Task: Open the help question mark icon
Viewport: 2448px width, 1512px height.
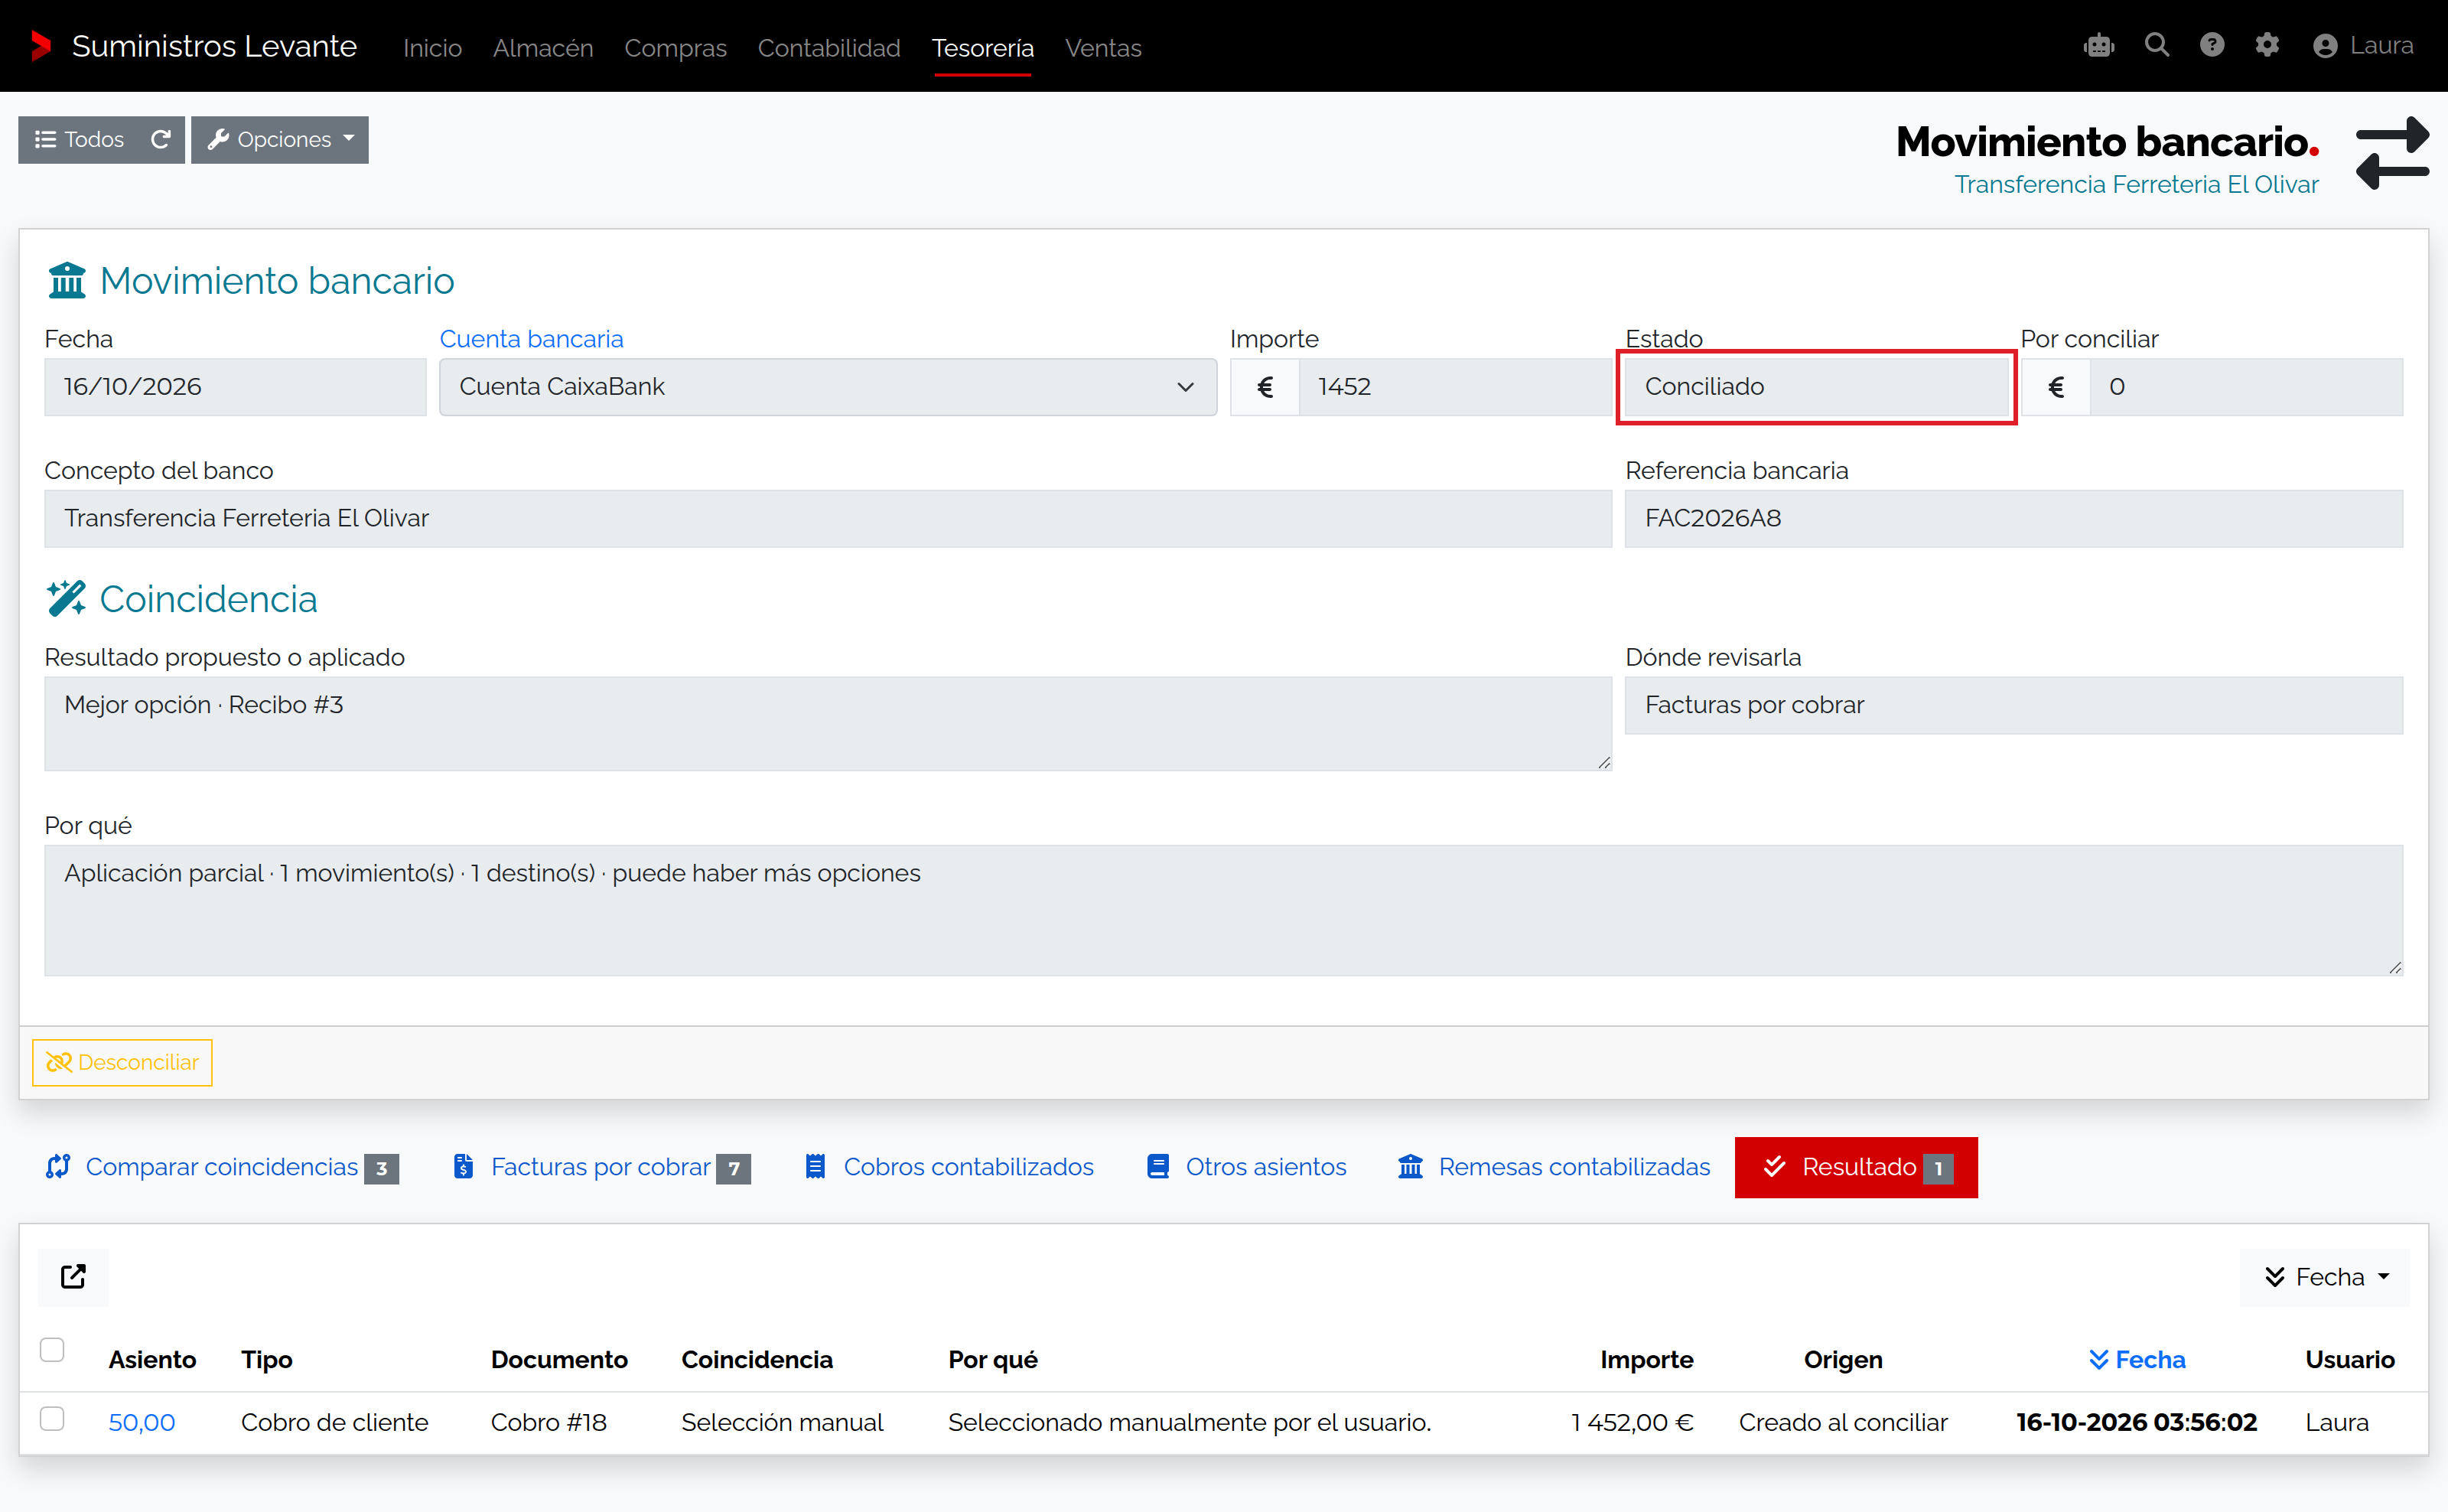Action: click(x=2211, y=46)
